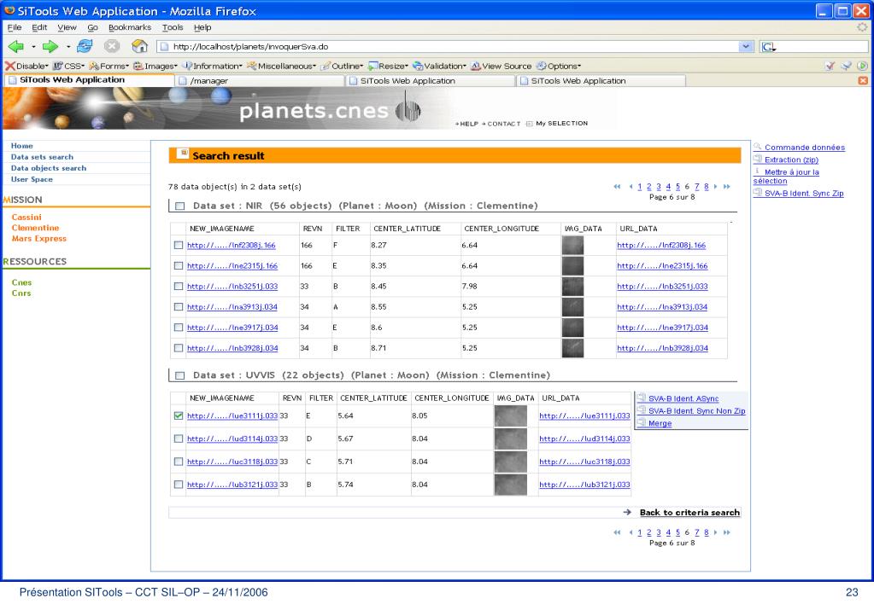Click Back to criteria search

689,513
